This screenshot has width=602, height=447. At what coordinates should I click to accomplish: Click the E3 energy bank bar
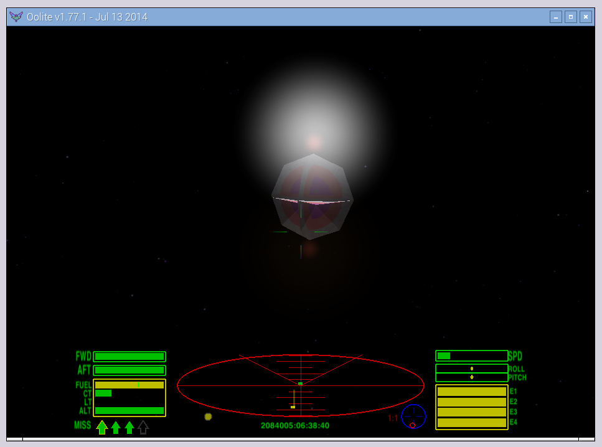(471, 412)
